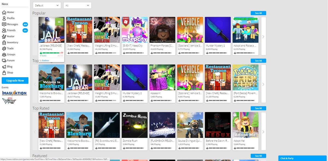The height and width of the screenshot is (161, 328).
Task: Click See All for Top Rated games
Action: click(x=258, y=108)
